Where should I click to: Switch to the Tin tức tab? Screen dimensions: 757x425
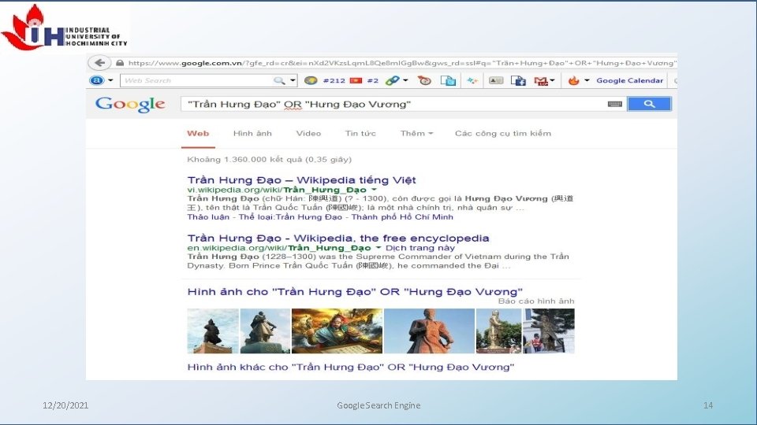click(x=360, y=134)
